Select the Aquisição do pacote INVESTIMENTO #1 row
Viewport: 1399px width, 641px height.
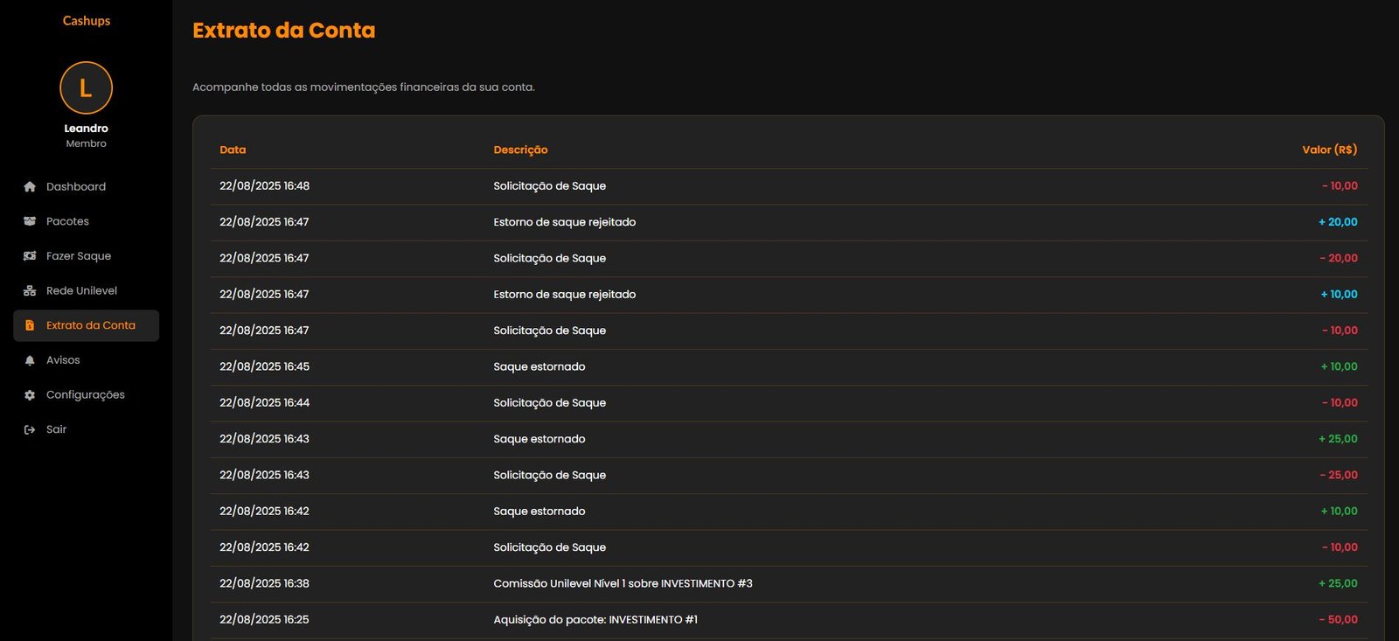tap(595, 619)
